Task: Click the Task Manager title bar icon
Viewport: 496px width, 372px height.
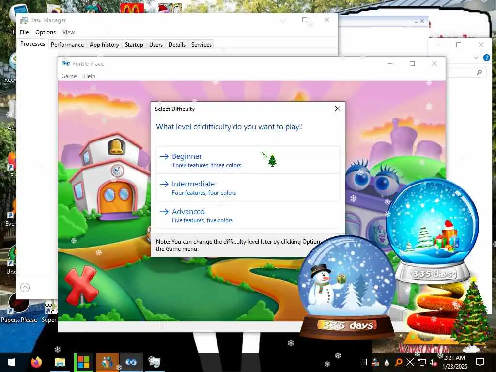Action: [x=24, y=20]
